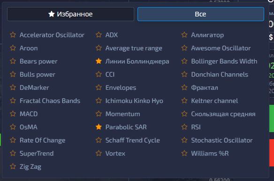Click star next to Zig Zag
274x181 pixels.
click(x=13, y=166)
